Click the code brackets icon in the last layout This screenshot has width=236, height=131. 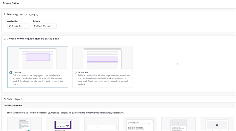[217, 125]
